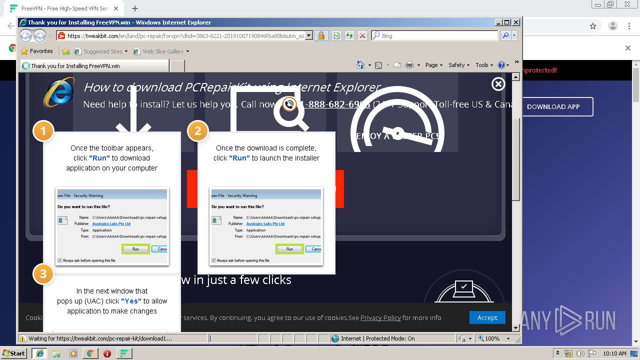Screen dimensions: 640x360
Task: Click DOWNLOAD APP button in Chrome window
Action: pyautogui.click(x=553, y=106)
